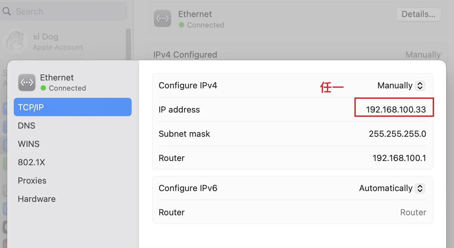Click the IPv4 Router field 192.168.100.1
Viewport: 454px width, 248px height.
[399, 158]
